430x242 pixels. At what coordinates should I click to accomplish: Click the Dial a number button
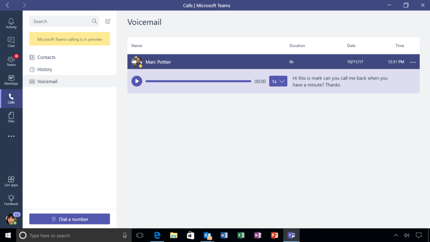pyautogui.click(x=69, y=219)
